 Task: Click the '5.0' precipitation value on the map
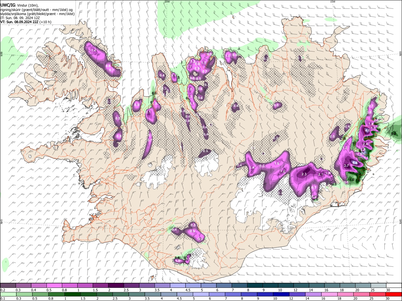355,163
